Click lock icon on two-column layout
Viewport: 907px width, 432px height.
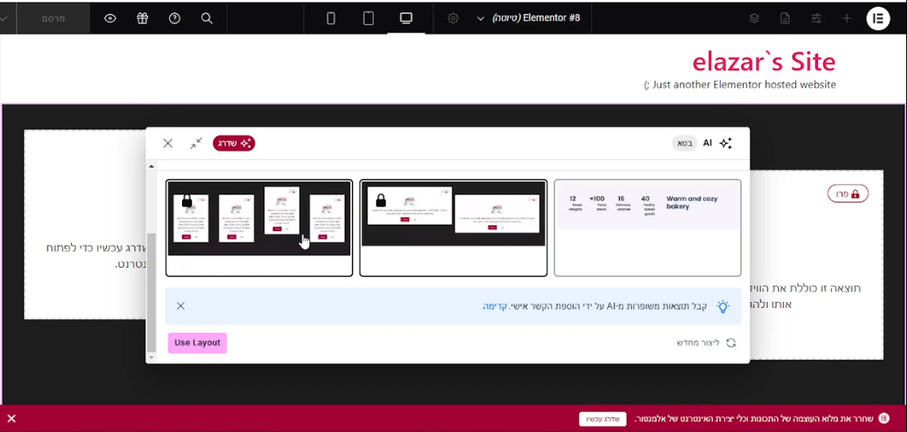click(x=380, y=201)
